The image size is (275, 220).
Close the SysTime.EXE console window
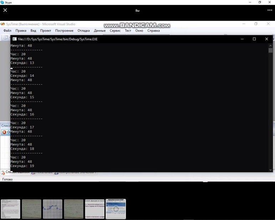pos(266,39)
